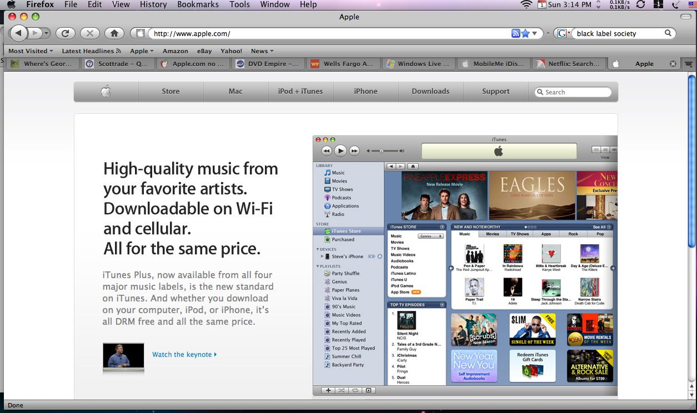The width and height of the screenshot is (697, 413).
Task: Open the Bookmarks menu
Action: tap(198, 4)
